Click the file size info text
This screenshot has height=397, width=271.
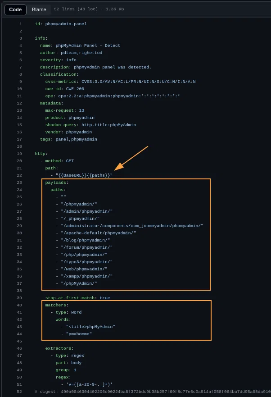tap(89, 9)
